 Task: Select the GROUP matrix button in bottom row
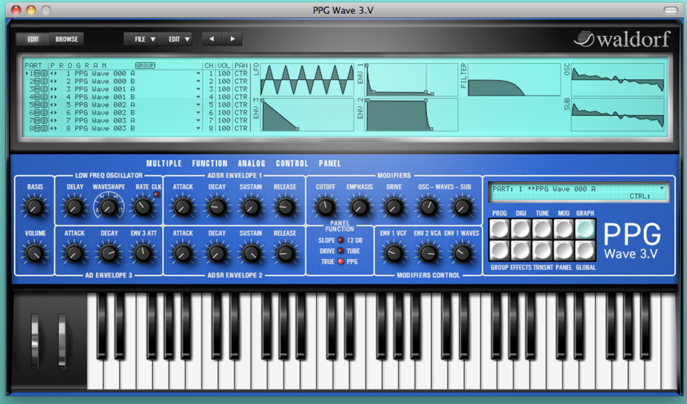(x=499, y=250)
